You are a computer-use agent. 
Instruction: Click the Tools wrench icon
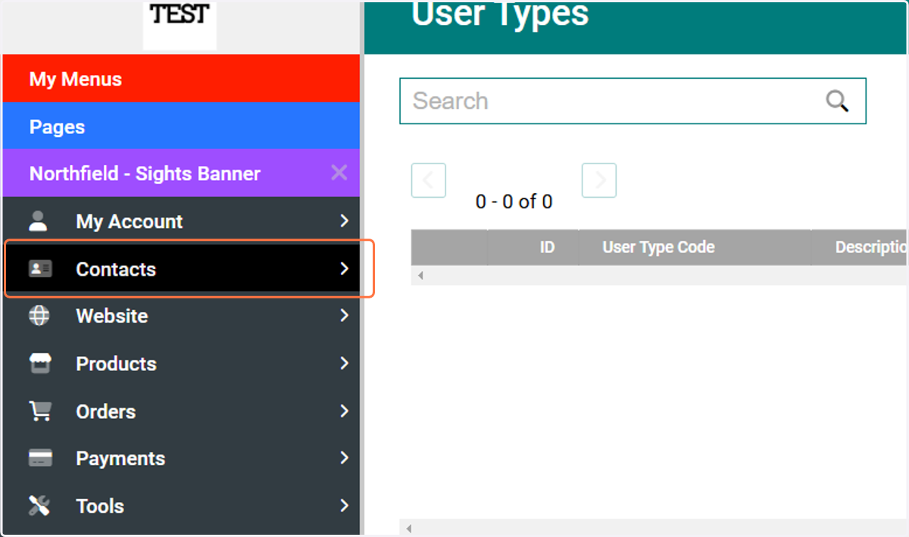point(39,506)
